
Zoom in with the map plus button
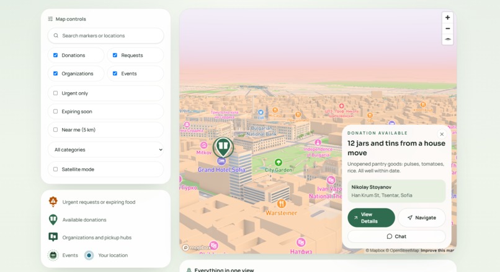coord(447,17)
